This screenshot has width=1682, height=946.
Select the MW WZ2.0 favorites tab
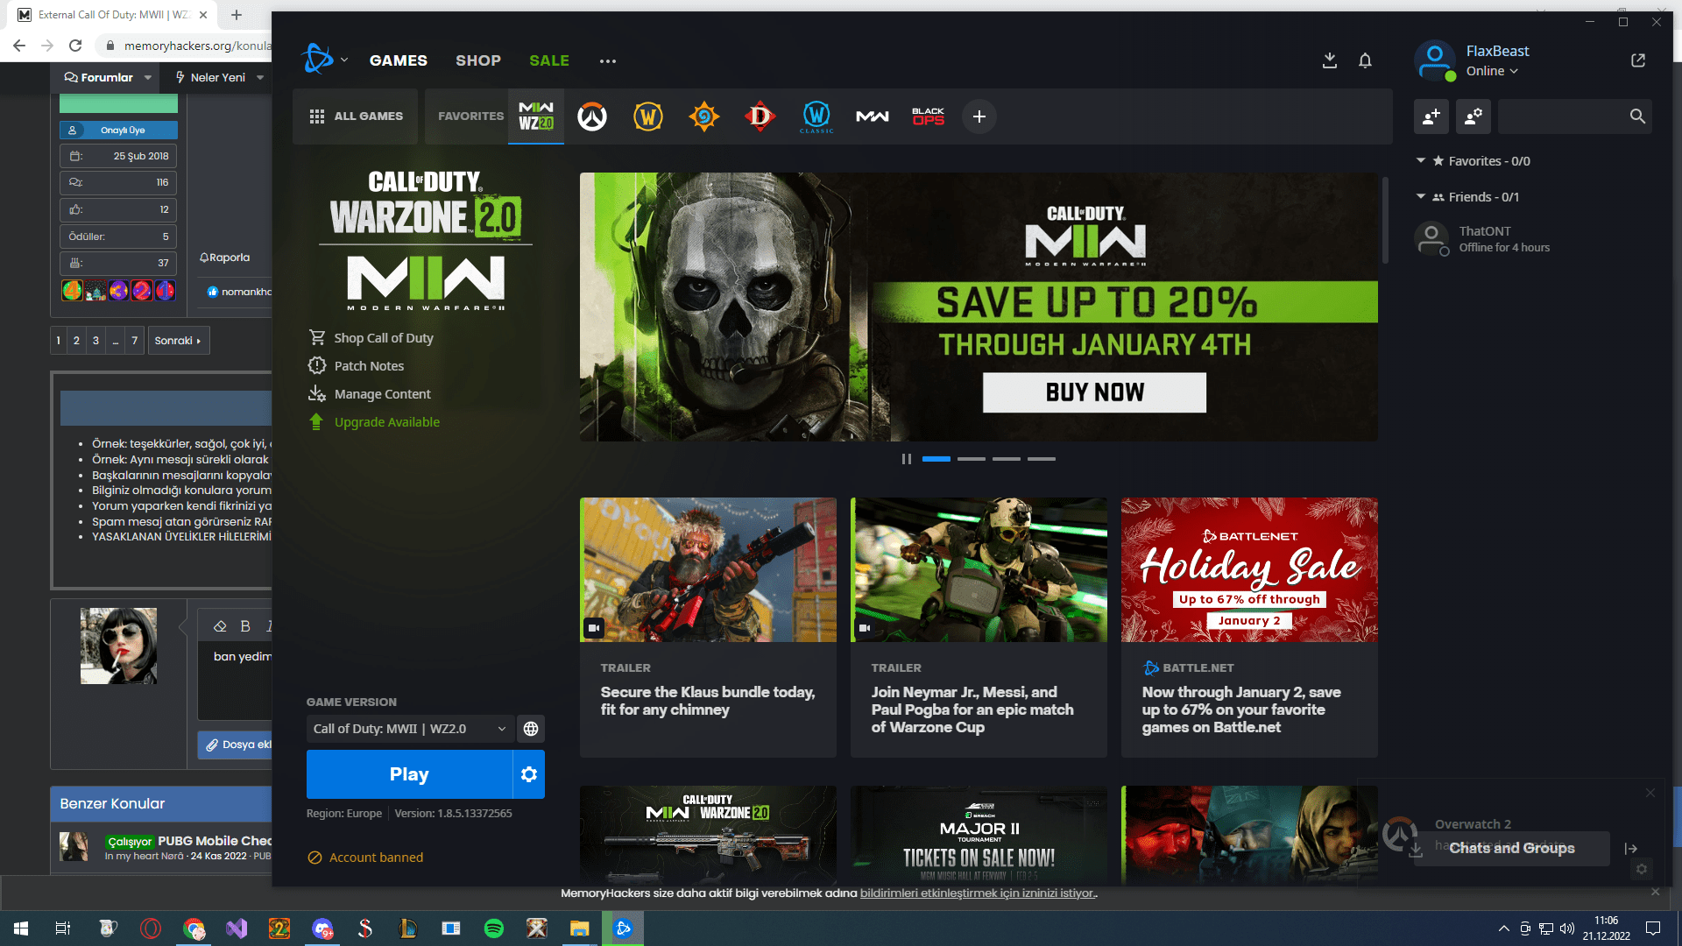(536, 116)
